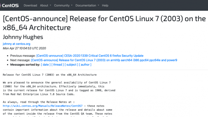Click the About dropdown caret arrow

coord(50,6)
